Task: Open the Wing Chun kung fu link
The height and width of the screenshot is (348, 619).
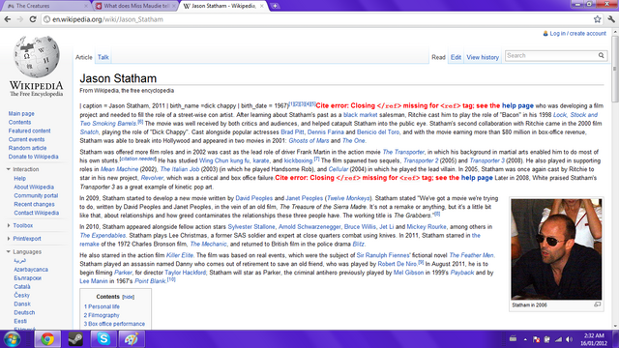Action: click(x=224, y=160)
